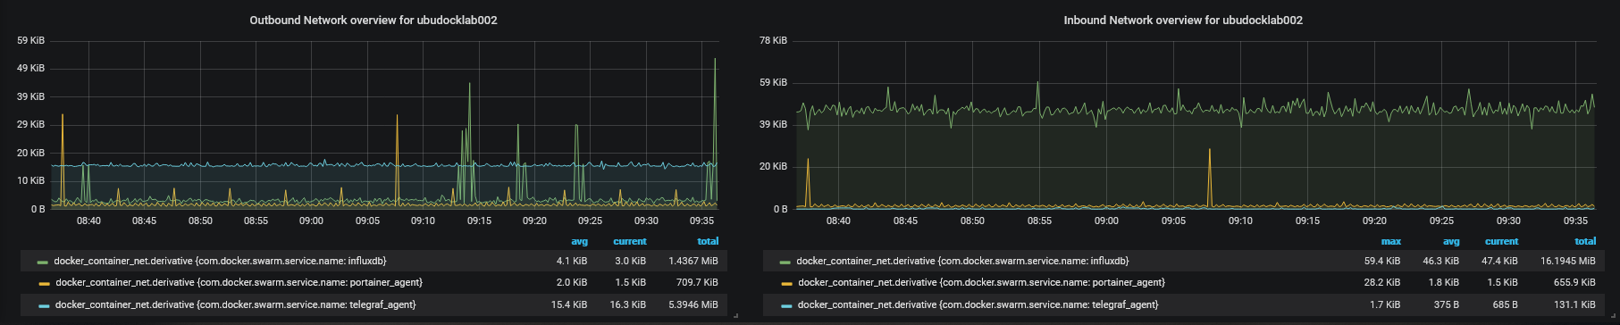Click Outbound influxdb avg 4.1 KiB
The height and width of the screenshot is (325, 1620).
tap(572, 261)
